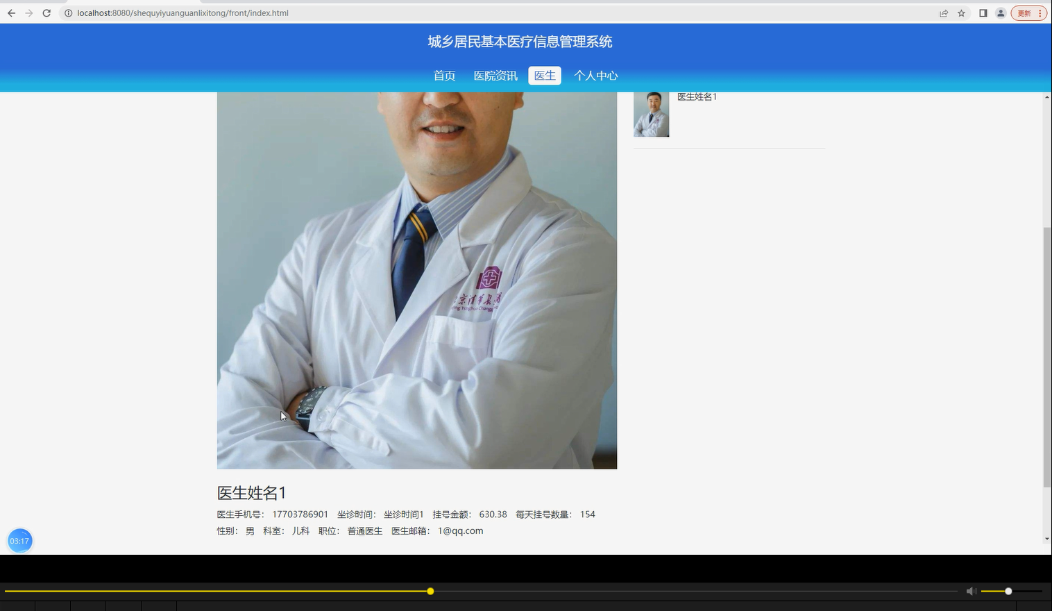1052x611 pixels.
Task: Open the 医生姓名1 sidebar link
Action: (696, 97)
